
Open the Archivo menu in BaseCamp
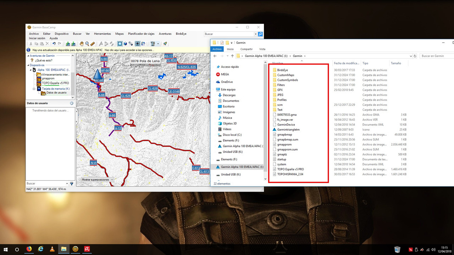tap(34, 34)
